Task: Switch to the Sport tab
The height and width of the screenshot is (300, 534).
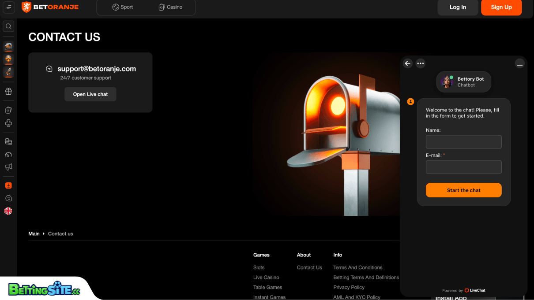Action: coord(123,7)
